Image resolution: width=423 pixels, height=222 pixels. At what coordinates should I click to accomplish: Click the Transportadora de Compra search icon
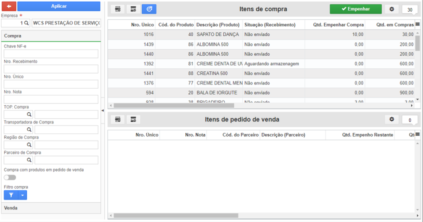tap(29, 130)
